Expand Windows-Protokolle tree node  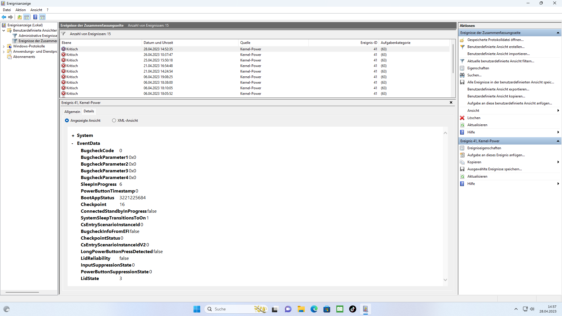point(4,46)
